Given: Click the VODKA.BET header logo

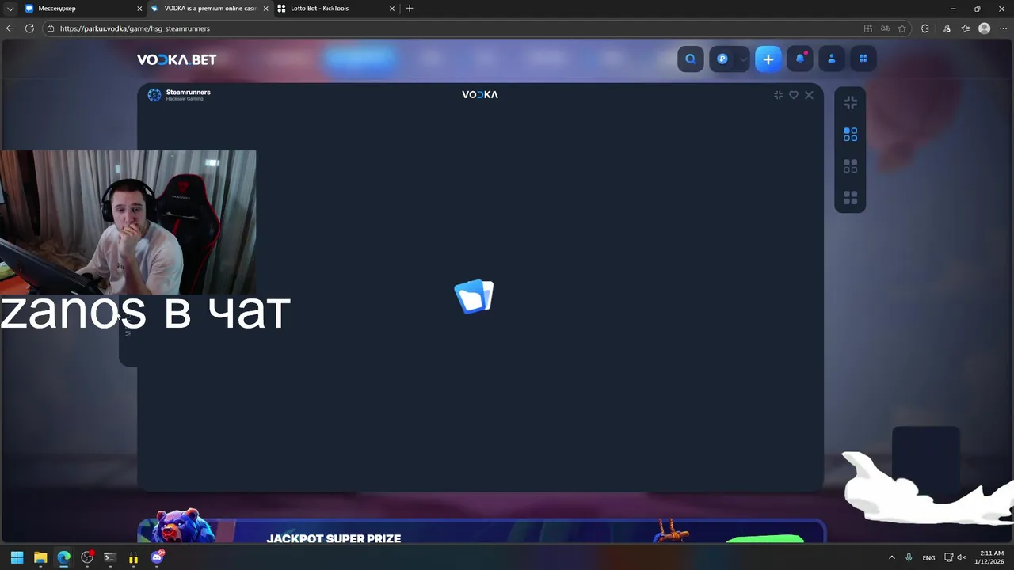Looking at the screenshot, I should 177,59.
